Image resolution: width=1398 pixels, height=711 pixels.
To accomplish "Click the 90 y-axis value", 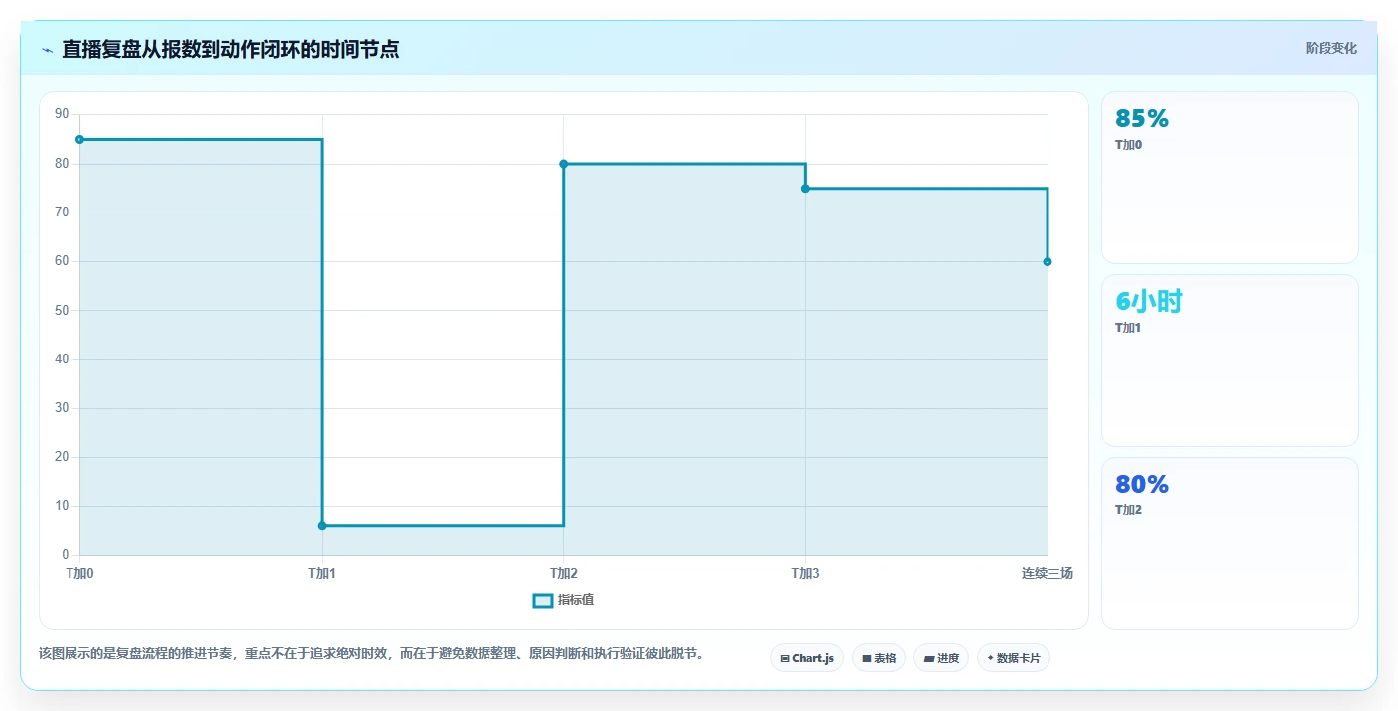I will click(62, 114).
